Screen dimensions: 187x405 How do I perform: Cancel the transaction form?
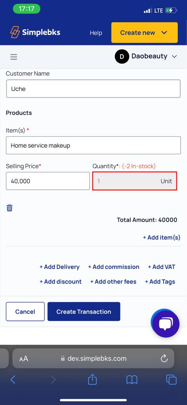tap(25, 312)
